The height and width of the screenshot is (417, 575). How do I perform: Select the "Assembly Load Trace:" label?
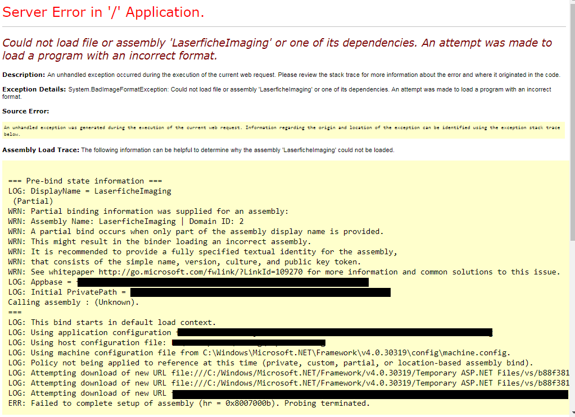coord(40,150)
